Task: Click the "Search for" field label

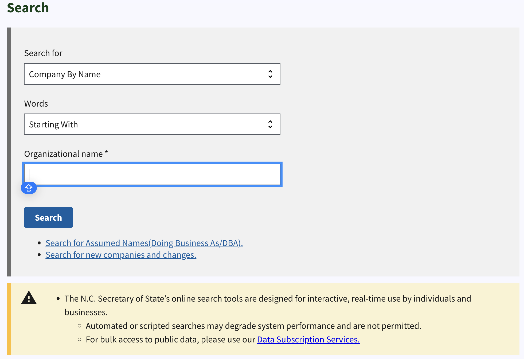Action: pos(43,53)
